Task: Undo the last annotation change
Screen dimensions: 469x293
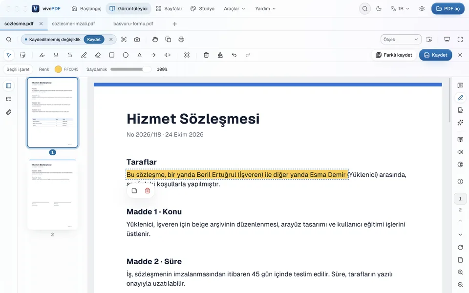Action: (234, 55)
